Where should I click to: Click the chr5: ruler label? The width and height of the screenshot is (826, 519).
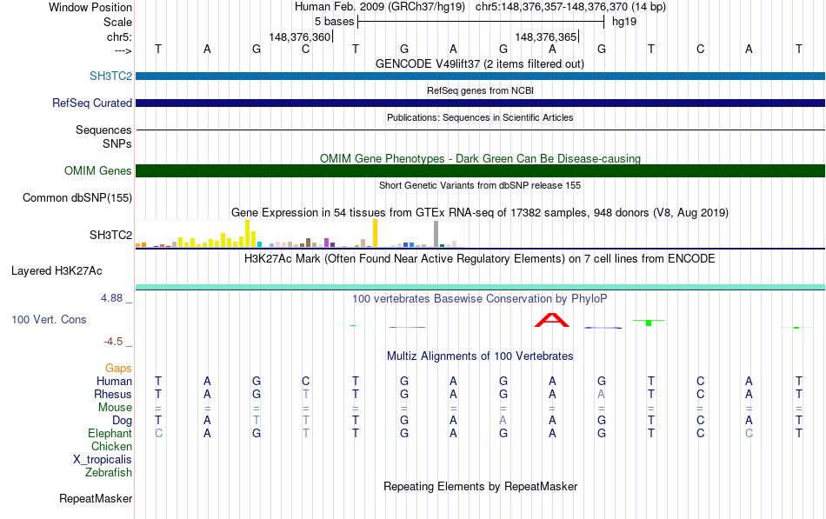coord(119,37)
